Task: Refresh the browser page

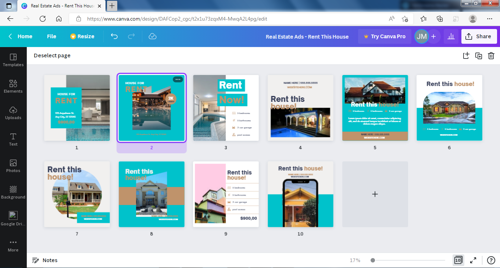Action: pyautogui.click(x=43, y=19)
